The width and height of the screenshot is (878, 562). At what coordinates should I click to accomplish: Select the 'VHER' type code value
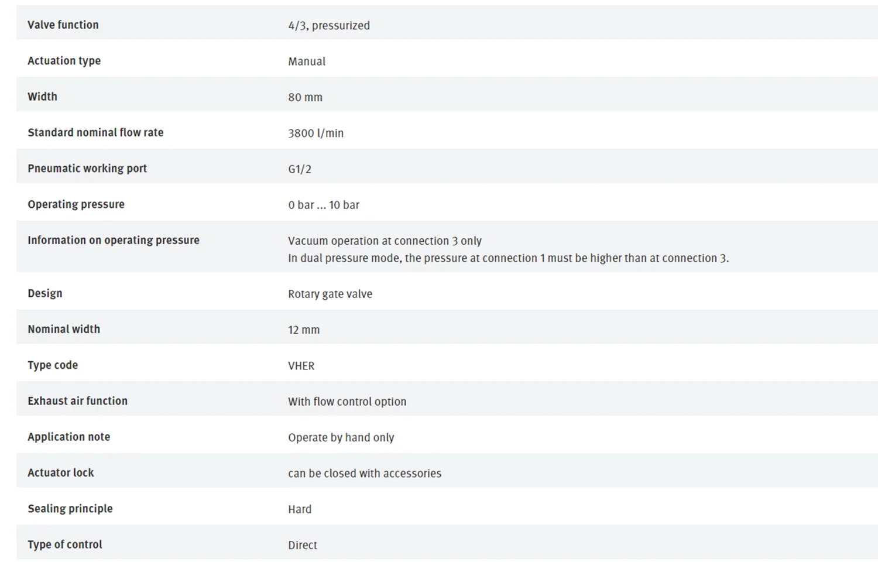click(301, 366)
